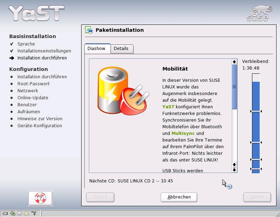
Task: Click the Basisinstallation heading
Action: (33, 36)
